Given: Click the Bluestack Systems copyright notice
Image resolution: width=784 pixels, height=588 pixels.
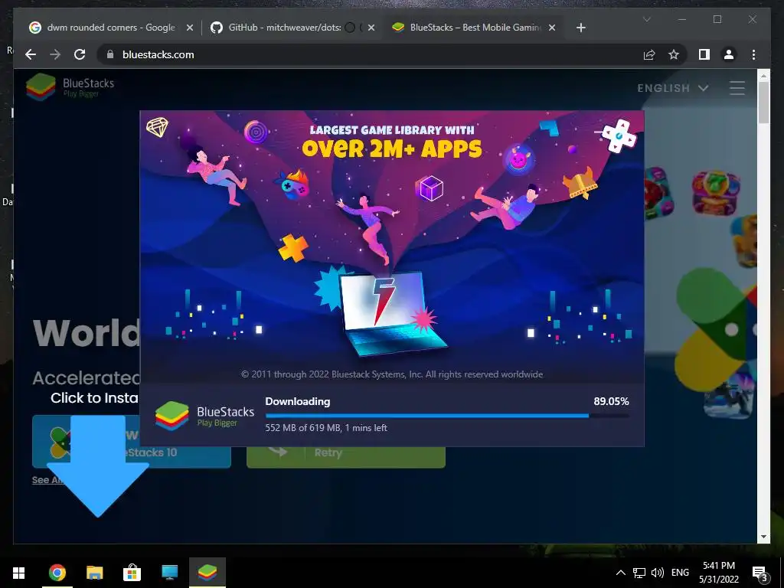Looking at the screenshot, I should tap(392, 374).
